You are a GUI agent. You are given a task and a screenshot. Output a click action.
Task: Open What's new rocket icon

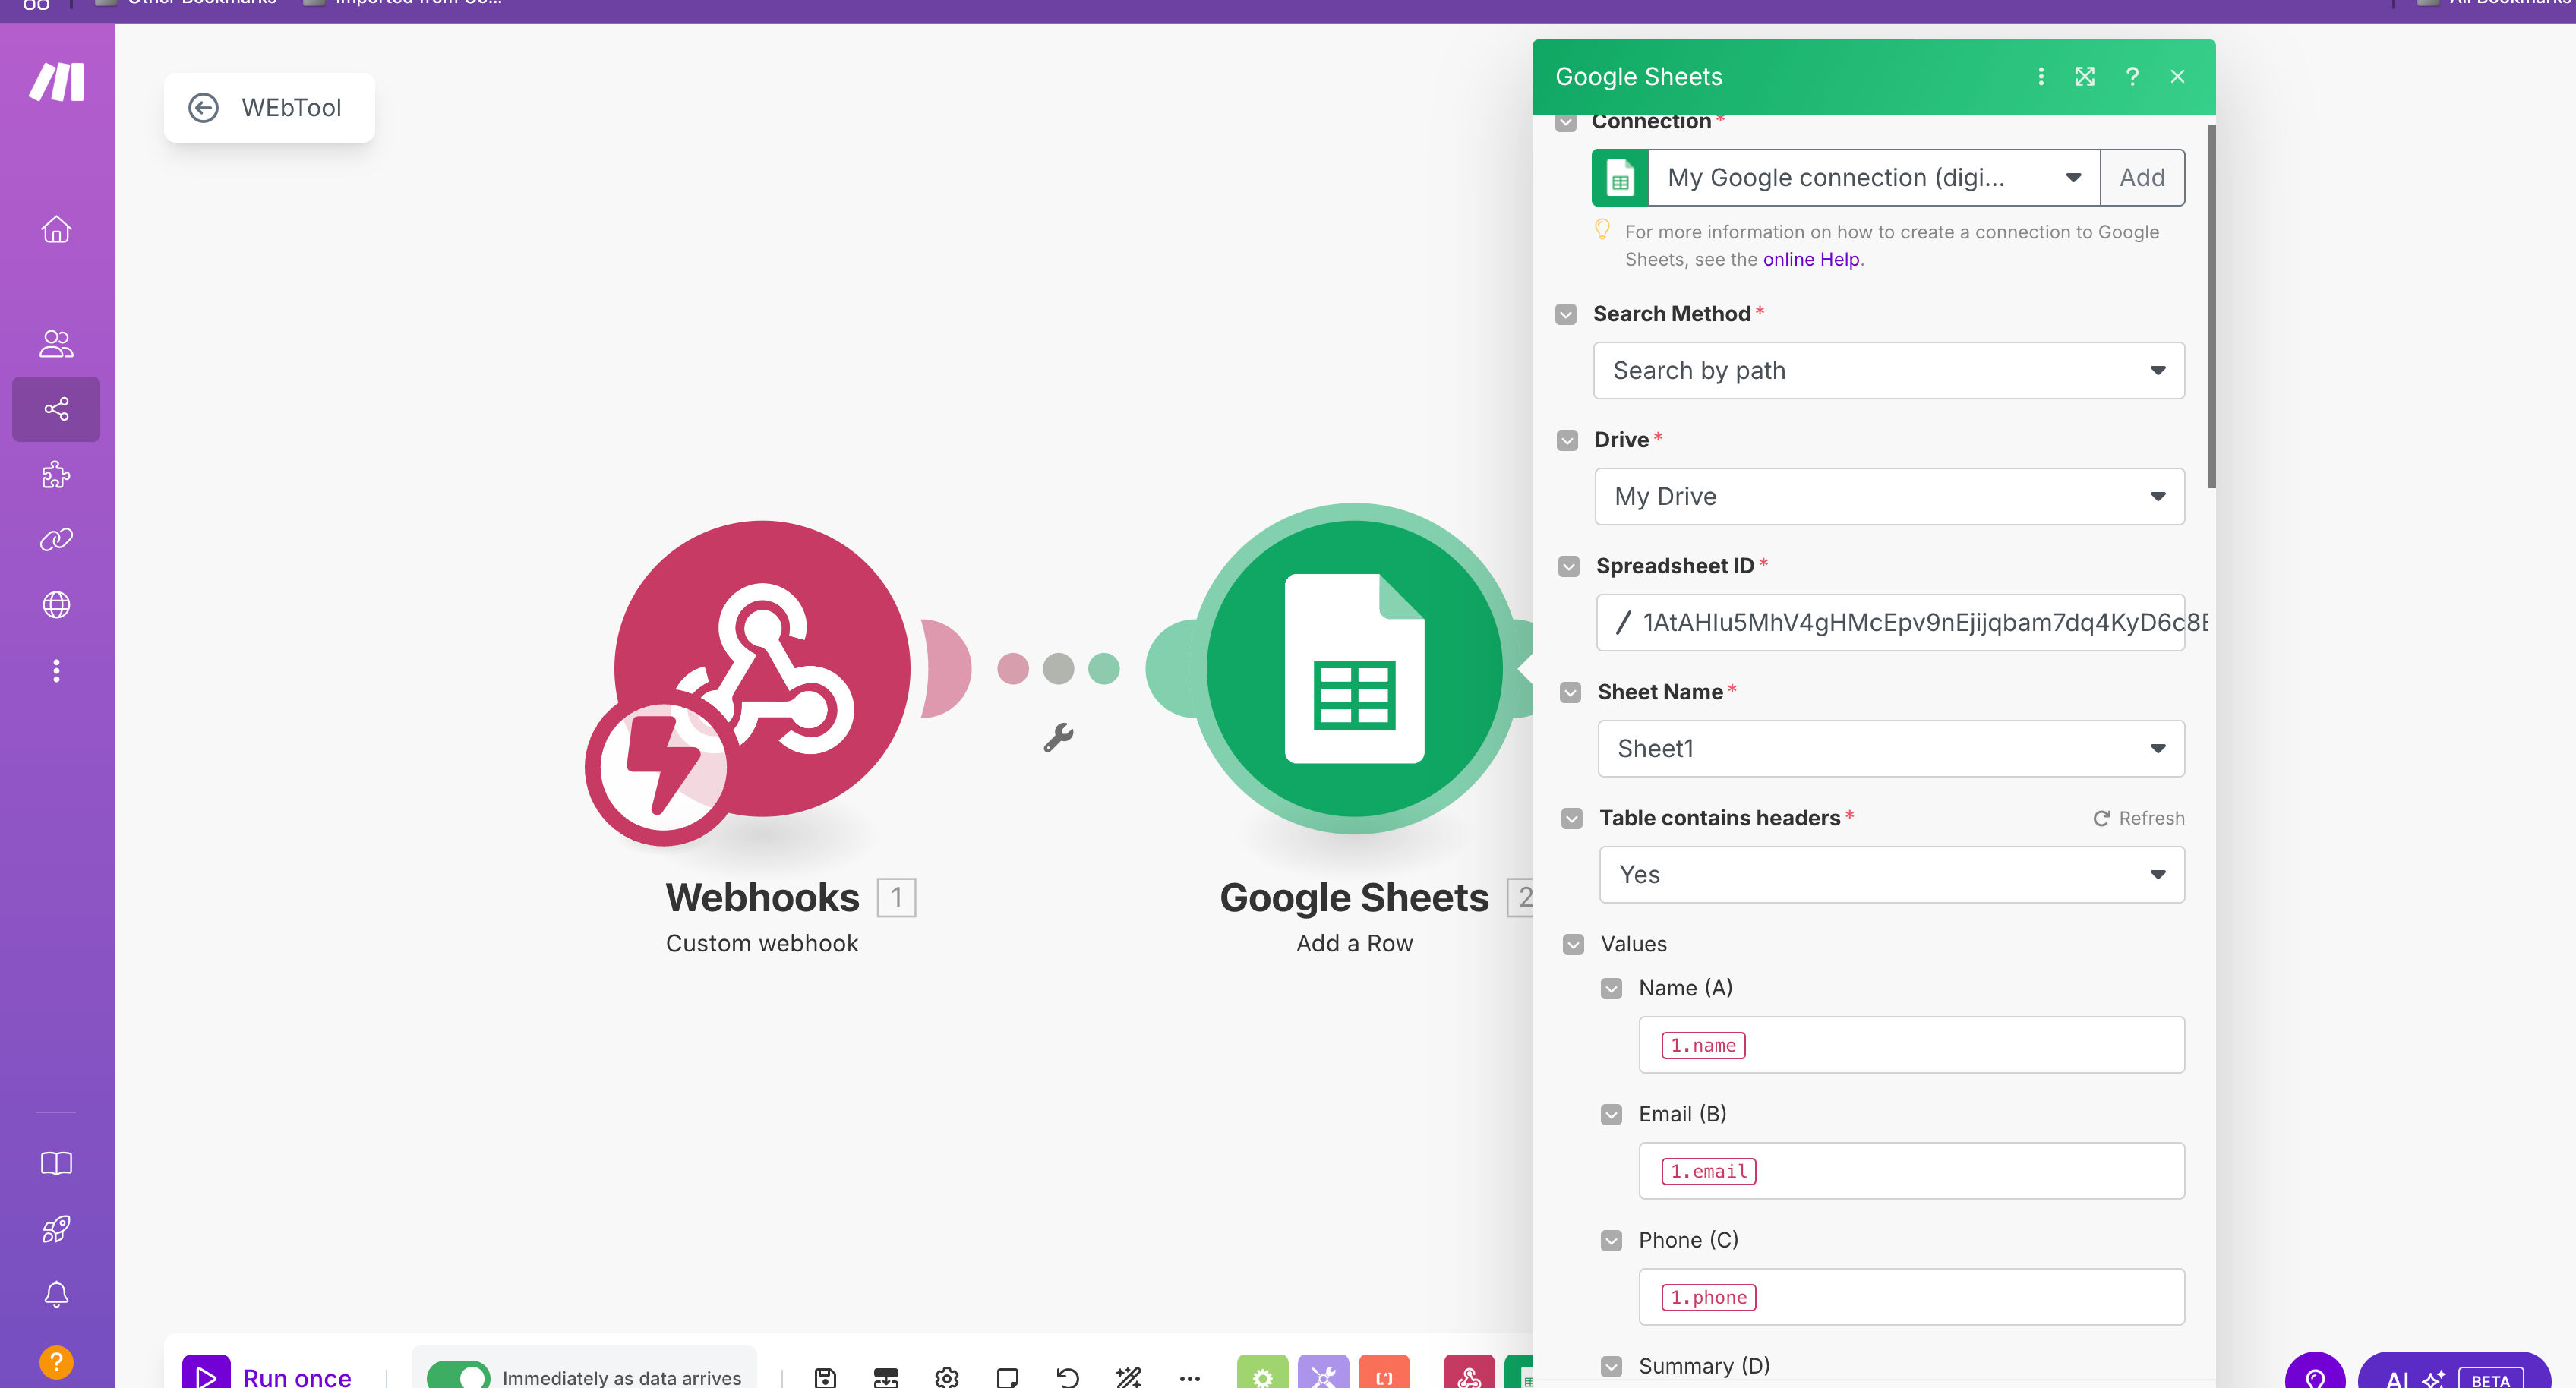pos(56,1229)
